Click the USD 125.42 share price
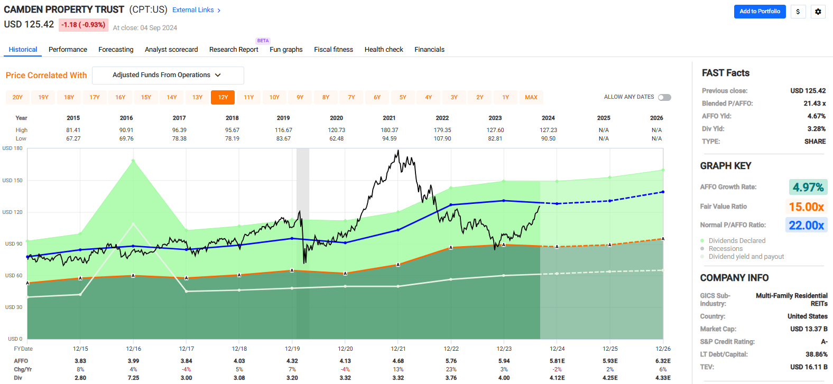Screen dimensions: 833x384 point(29,24)
